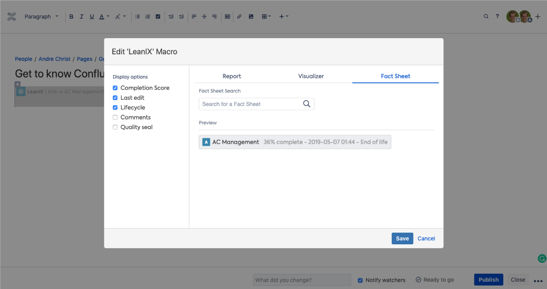
Task: Click the 'Display options' heading
Action: click(x=130, y=77)
